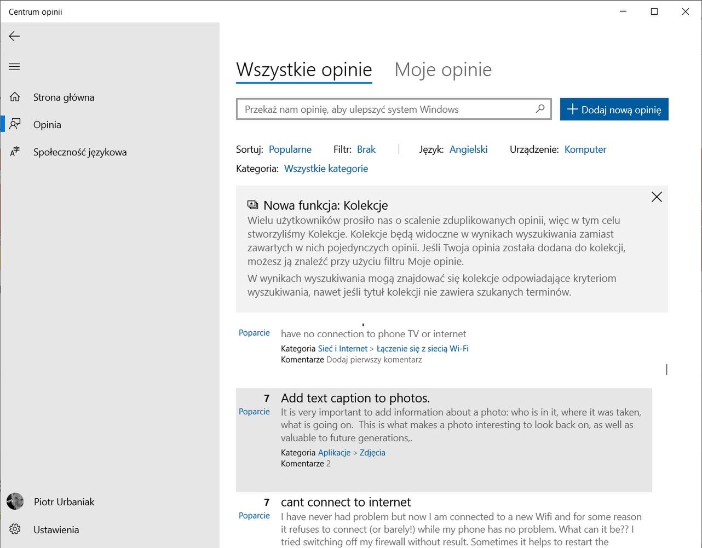The width and height of the screenshot is (702, 548).
Task: Open feedback titled cant connect to internet
Action: (346, 502)
